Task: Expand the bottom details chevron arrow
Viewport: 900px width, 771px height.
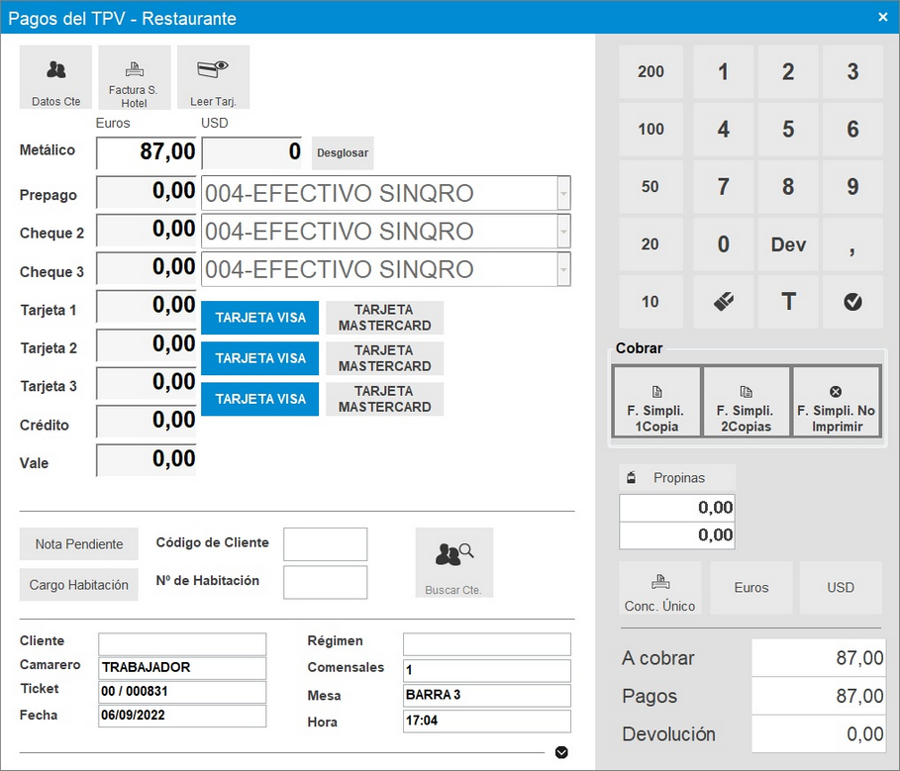Action: pos(561,752)
